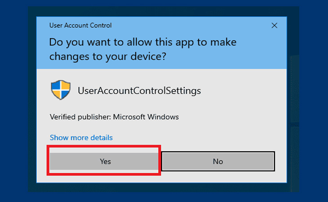Click the Microsoft Windows publisher name
328x202 pixels.
[x=146, y=117]
